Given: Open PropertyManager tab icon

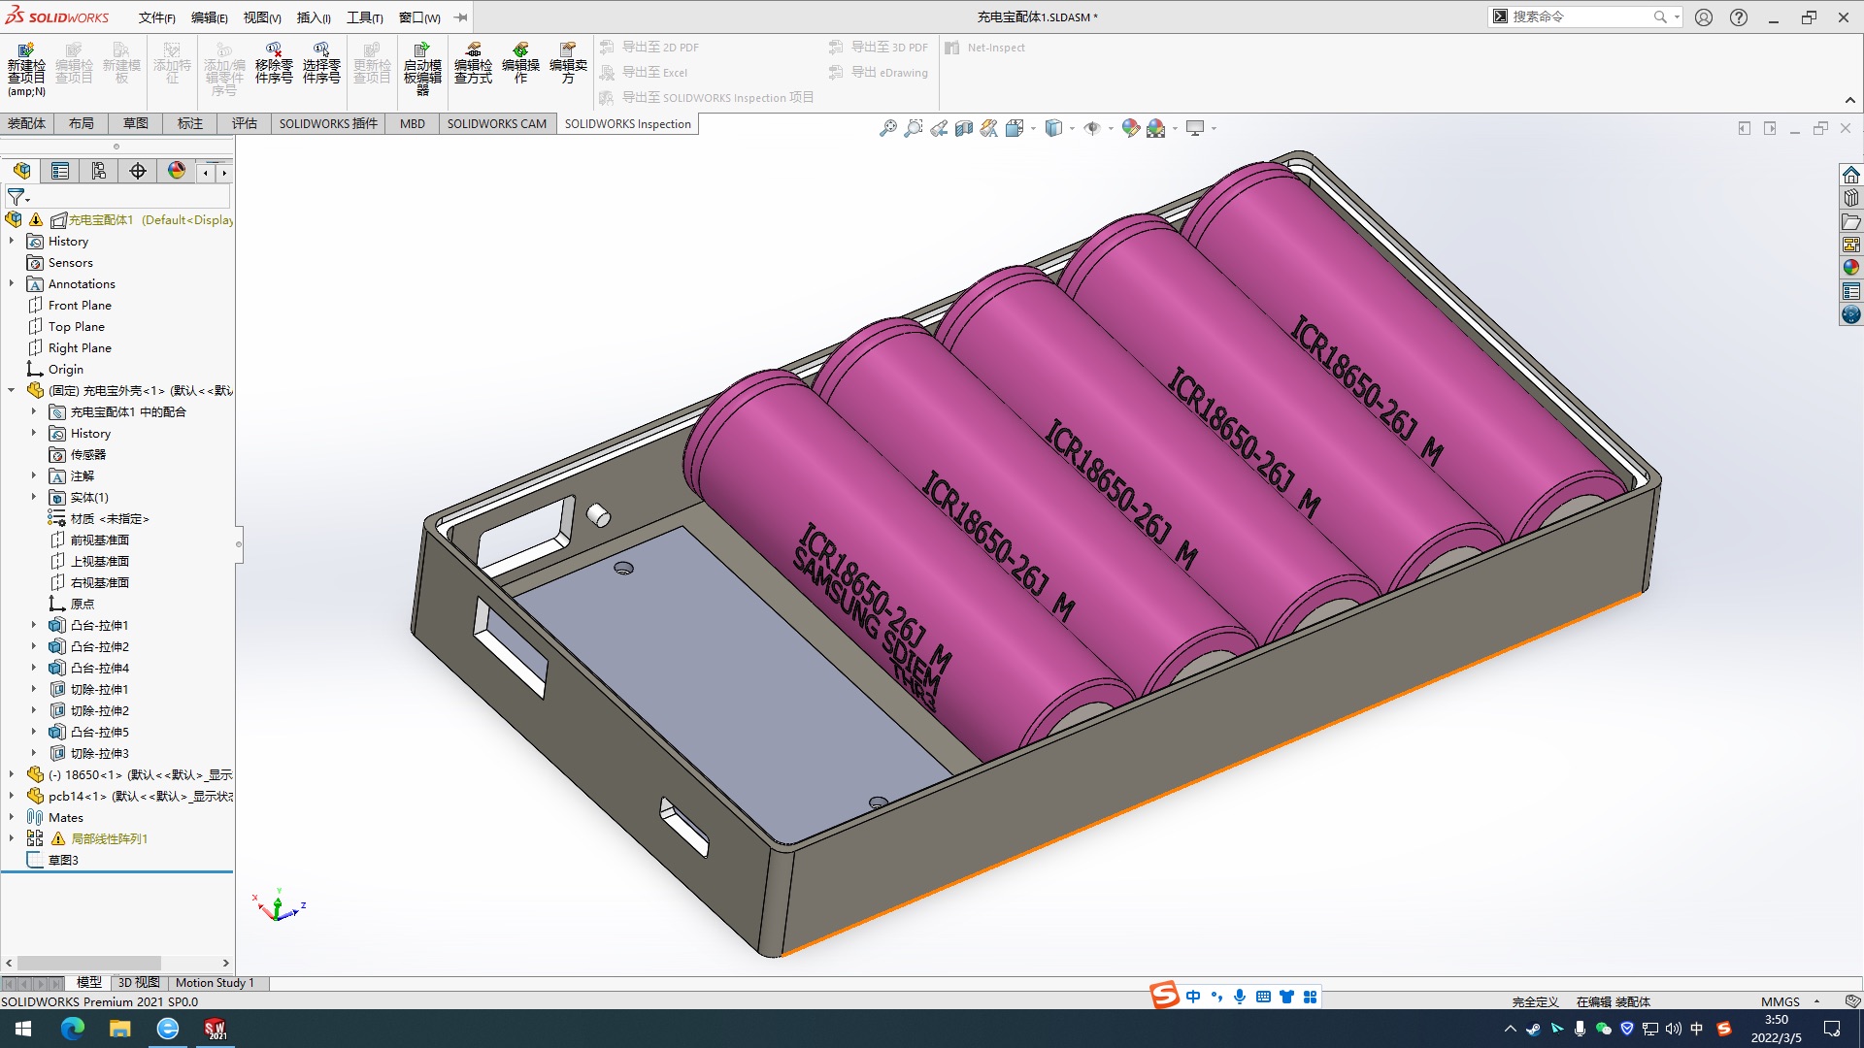Looking at the screenshot, I should (x=60, y=171).
